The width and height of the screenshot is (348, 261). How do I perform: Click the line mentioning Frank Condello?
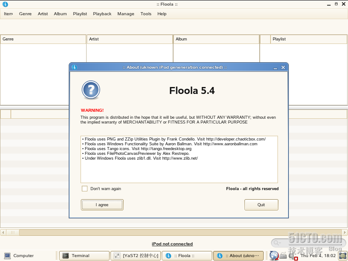174,139
